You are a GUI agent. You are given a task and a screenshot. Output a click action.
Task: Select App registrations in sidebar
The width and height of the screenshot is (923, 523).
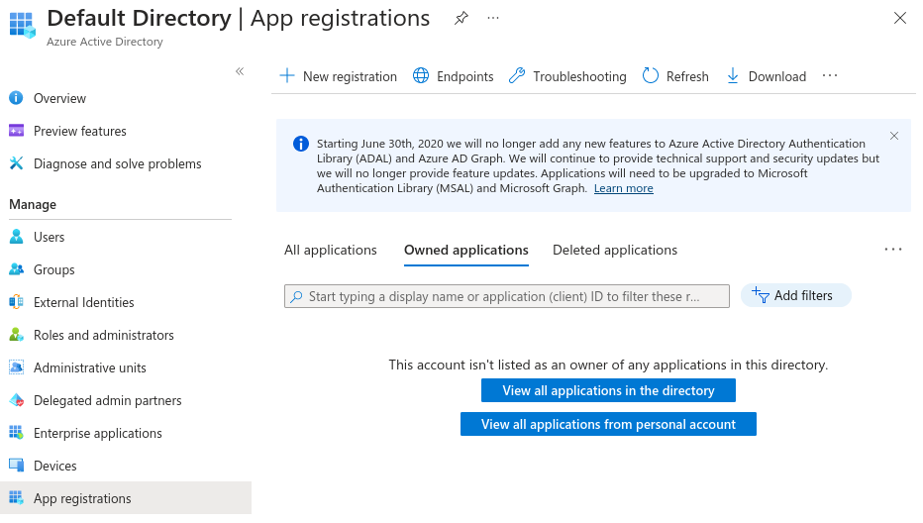click(x=126, y=498)
